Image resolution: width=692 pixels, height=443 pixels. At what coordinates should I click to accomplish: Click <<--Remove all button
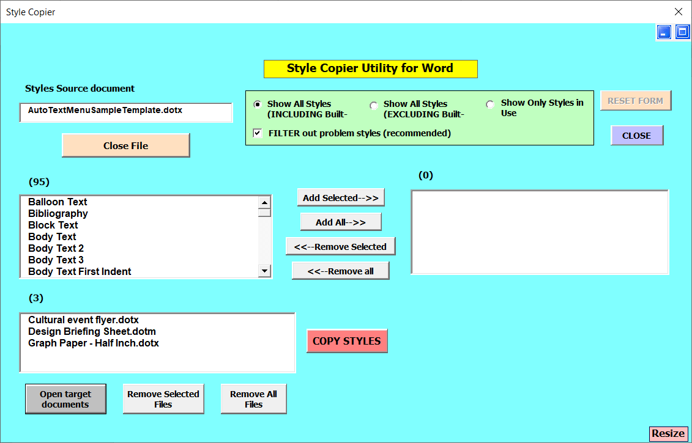(x=340, y=271)
